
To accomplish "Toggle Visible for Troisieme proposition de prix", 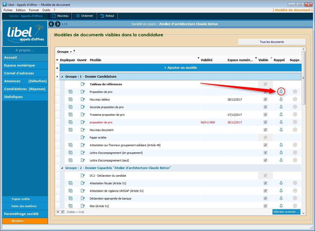I will tap(265, 114).
